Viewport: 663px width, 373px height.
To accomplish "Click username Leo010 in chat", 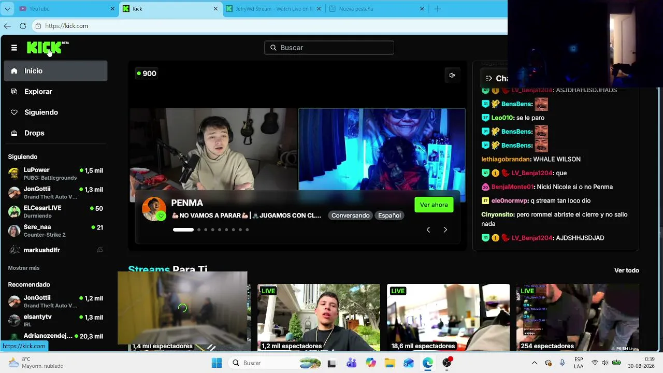I will [502, 118].
